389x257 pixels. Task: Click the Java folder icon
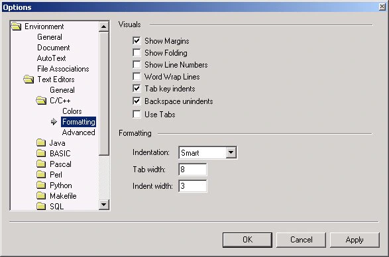pos(41,143)
